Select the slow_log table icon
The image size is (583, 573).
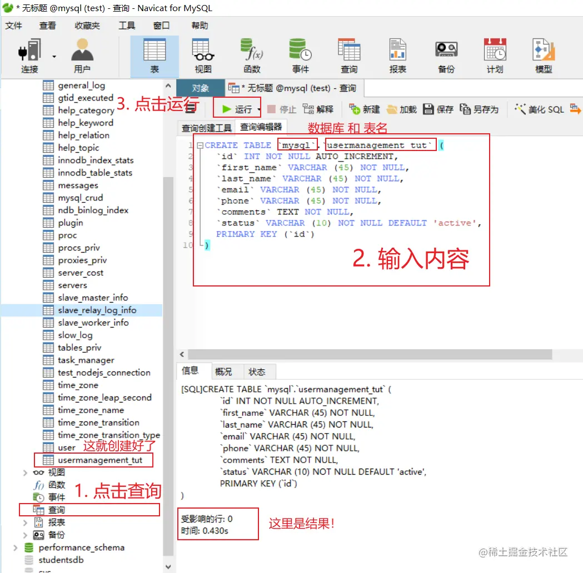pos(48,335)
